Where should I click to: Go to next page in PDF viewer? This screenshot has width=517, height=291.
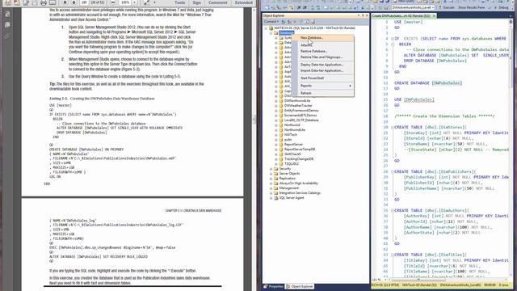[74, 2]
